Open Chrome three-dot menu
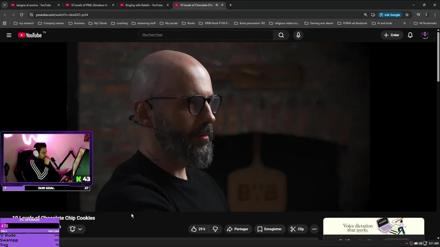 click(x=435, y=15)
